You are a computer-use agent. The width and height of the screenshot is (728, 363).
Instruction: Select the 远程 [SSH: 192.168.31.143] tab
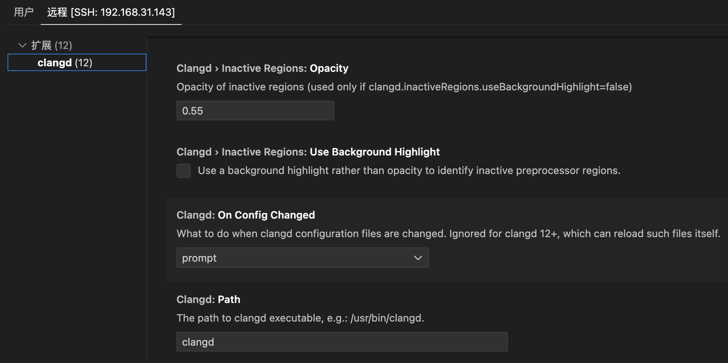pyautogui.click(x=111, y=12)
